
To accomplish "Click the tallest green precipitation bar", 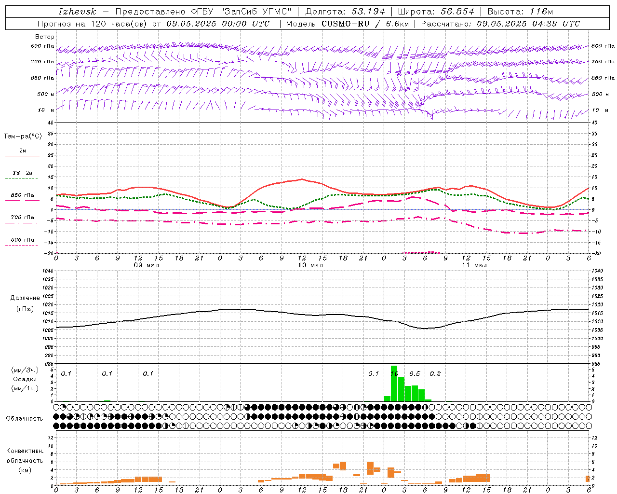I will 394,384.
